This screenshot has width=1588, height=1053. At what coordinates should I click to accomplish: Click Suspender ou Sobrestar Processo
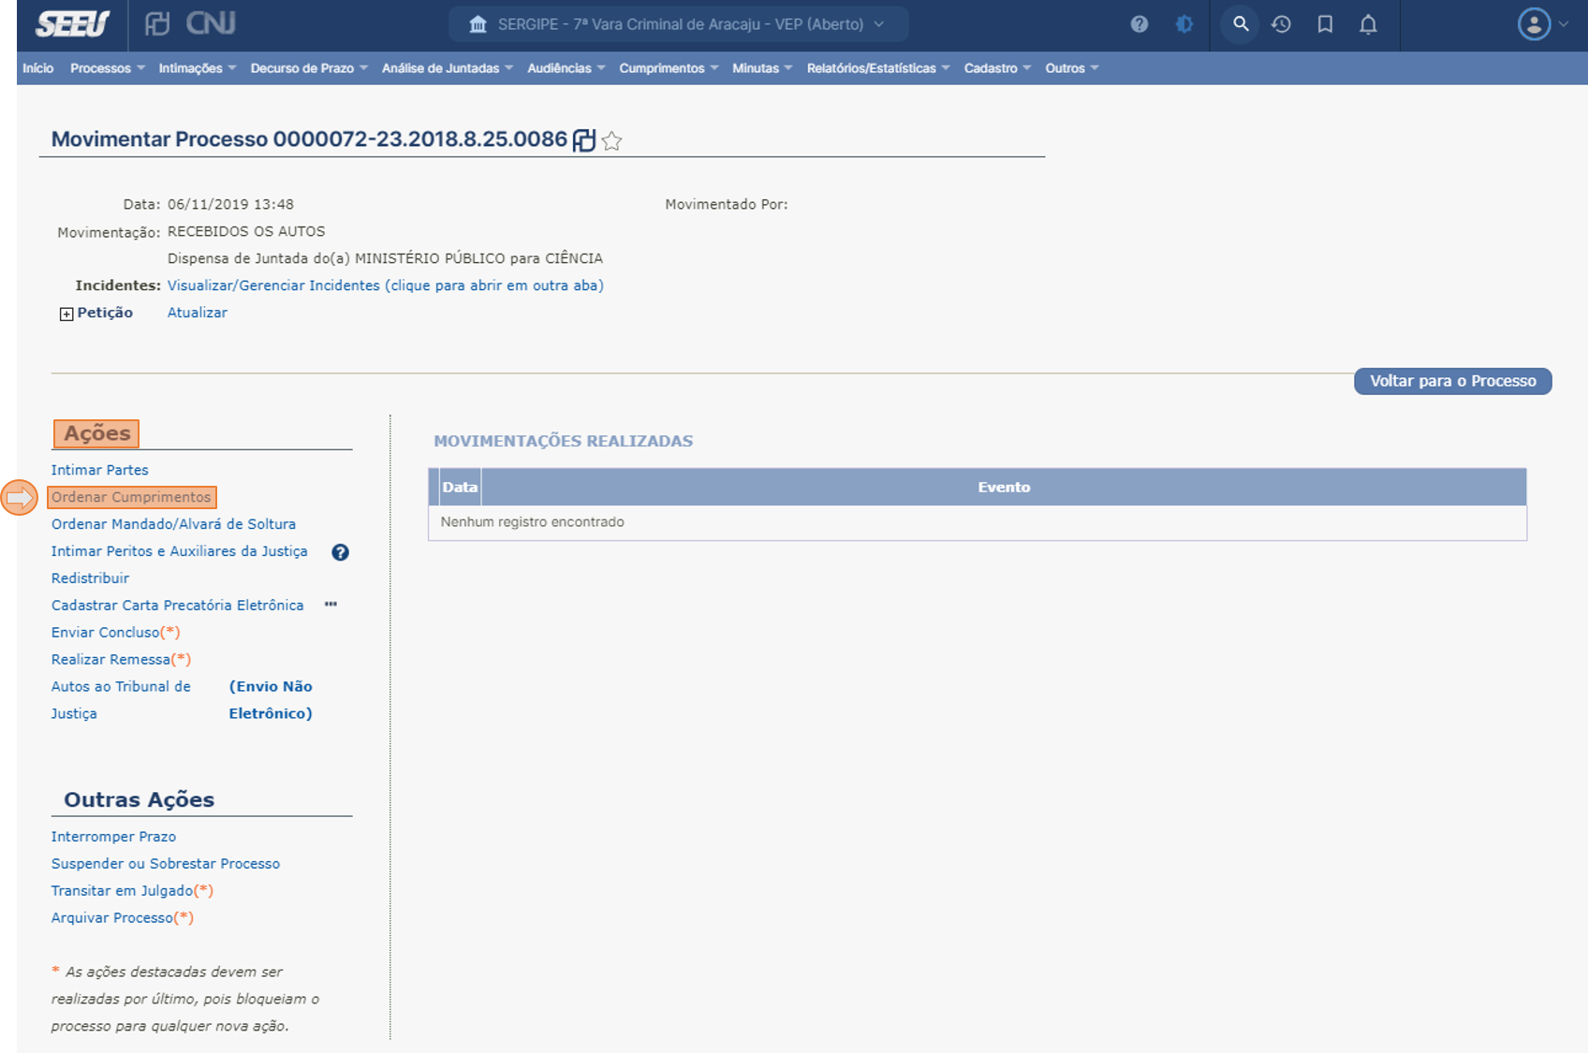[x=166, y=864]
